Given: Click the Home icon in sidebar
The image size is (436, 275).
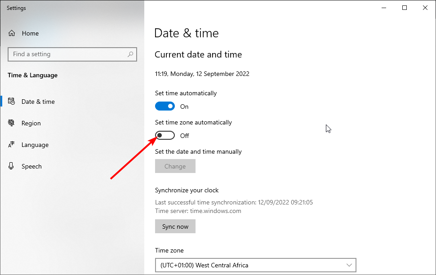Looking at the screenshot, I should point(12,33).
